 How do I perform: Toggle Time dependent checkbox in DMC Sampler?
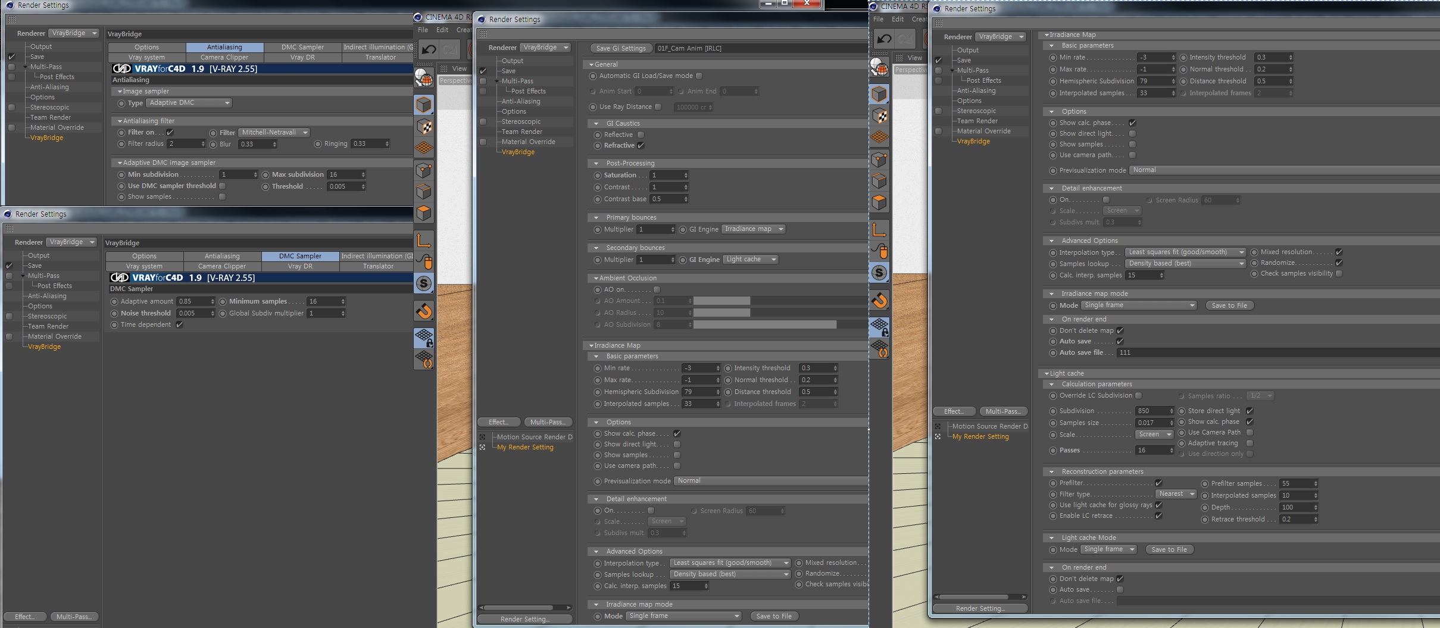click(x=179, y=324)
